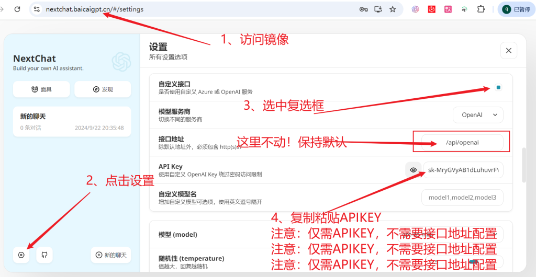Select the 新的聊天 conversation in the list
536x277 pixels.
pyautogui.click(x=72, y=122)
